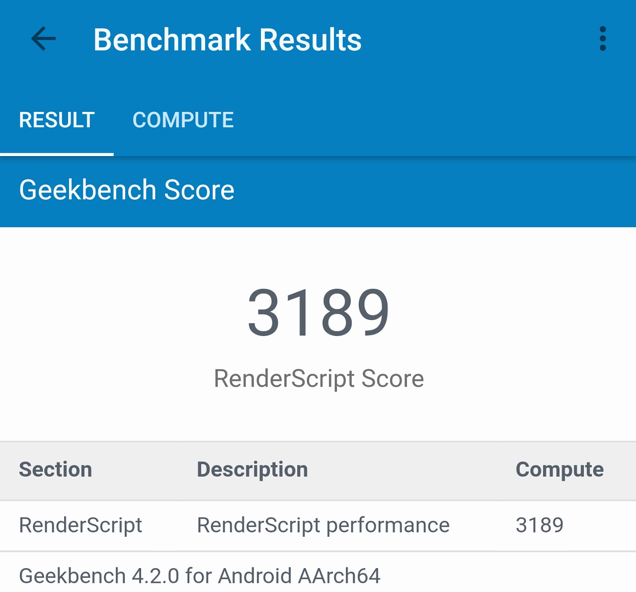The width and height of the screenshot is (636, 592).
Task: Tap the Geekbench Score heading
Action: 127,190
